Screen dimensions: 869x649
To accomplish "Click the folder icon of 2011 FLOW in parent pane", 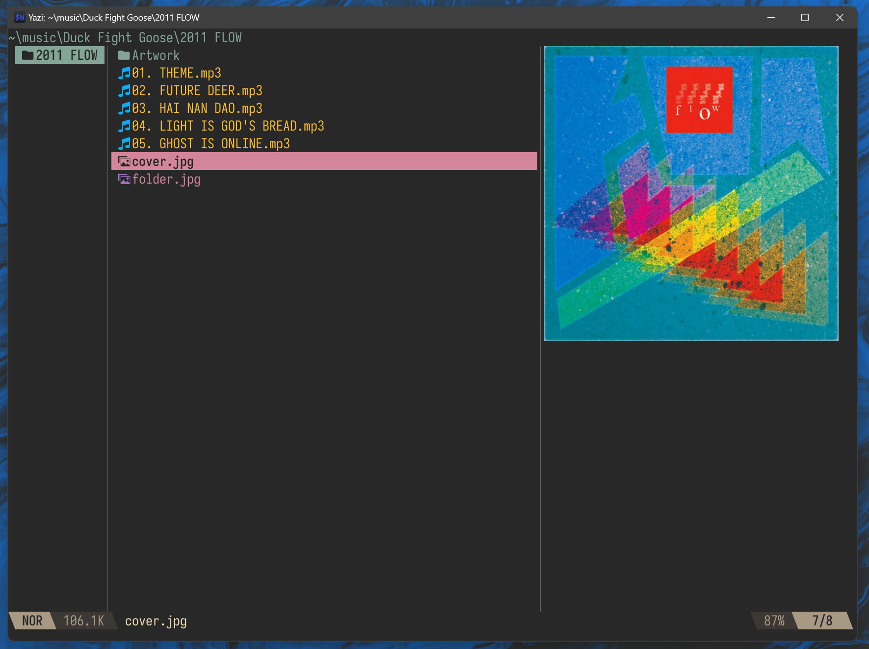I will point(28,55).
